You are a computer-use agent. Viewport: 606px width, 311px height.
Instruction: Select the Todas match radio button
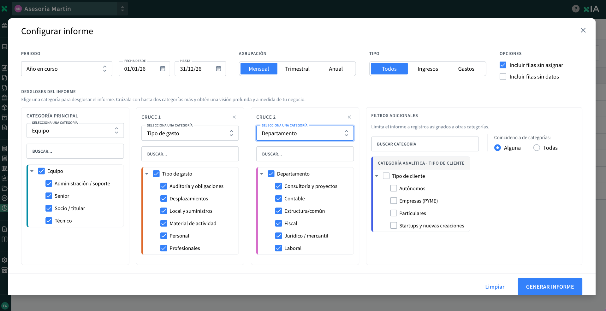pos(537,148)
